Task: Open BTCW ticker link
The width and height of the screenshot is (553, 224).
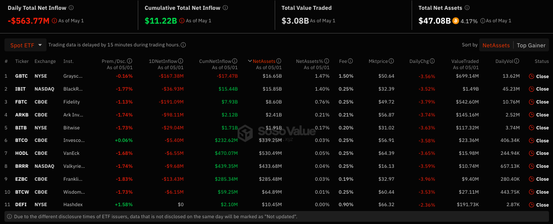Action: 22,192
